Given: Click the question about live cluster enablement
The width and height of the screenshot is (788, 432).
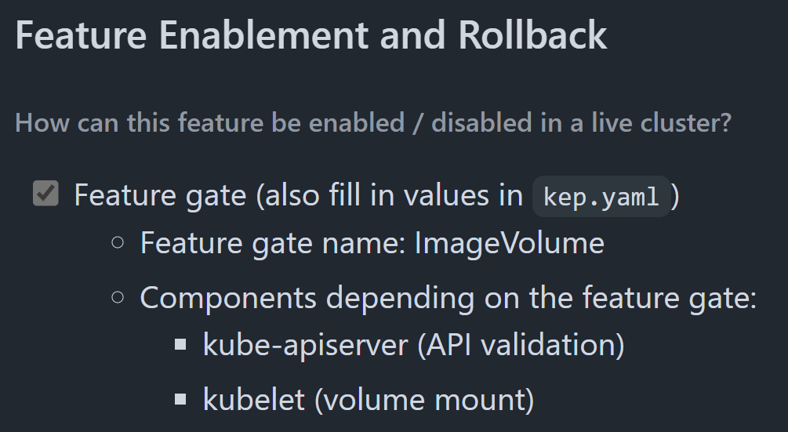Looking at the screenshot, I should [373, 122].
